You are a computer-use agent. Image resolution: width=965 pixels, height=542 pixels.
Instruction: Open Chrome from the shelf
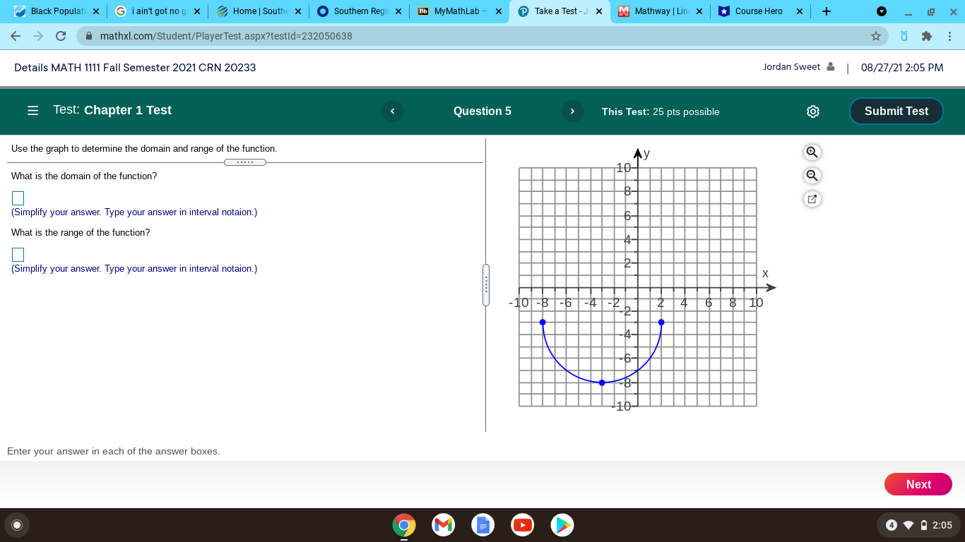[404, 525]
